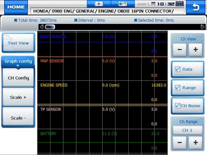Image resolution: width=207 pixels, height=155 pixels.
Task: Click timeline left arrow
Action: (x=41, y=27)
